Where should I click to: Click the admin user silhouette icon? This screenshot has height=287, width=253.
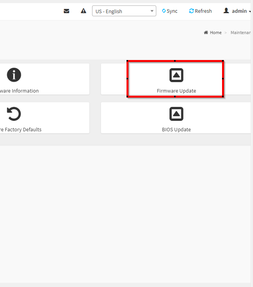pos(226,11)
